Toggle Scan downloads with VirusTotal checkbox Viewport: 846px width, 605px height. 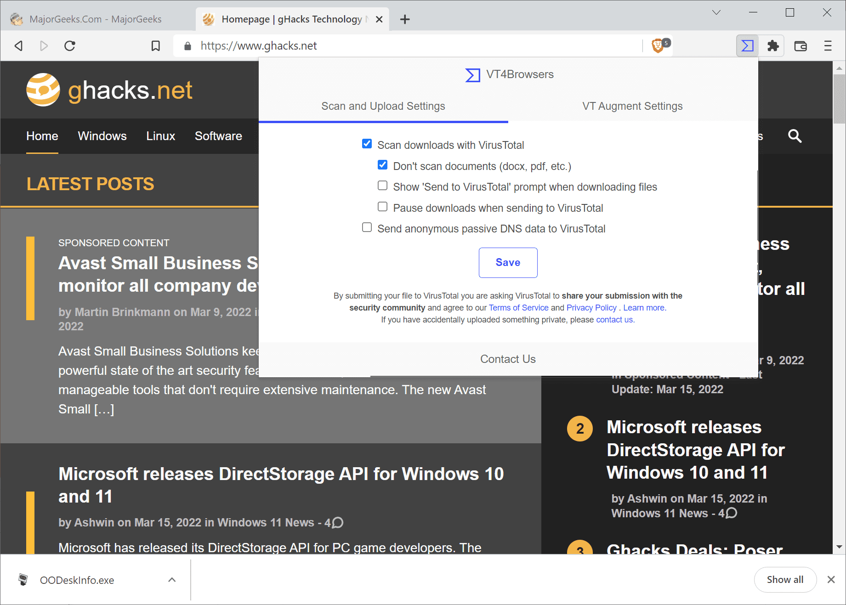point(367,144)
